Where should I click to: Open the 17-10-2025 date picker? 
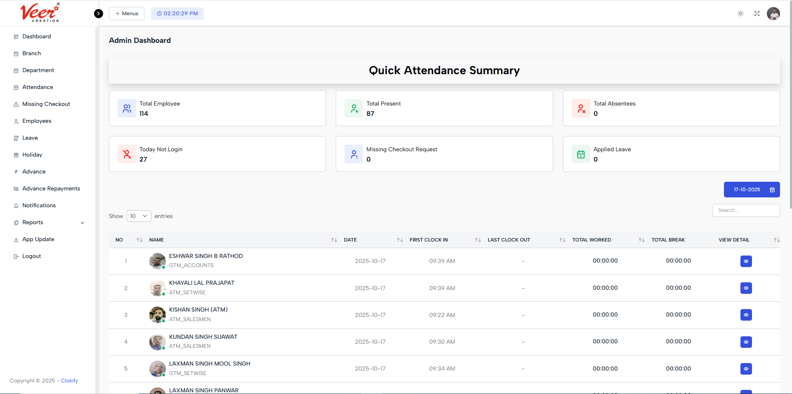click(x=752, y=190)
